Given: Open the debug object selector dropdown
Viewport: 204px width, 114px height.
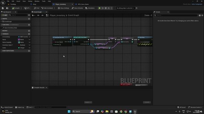Looking at the screenshot, I should [x=125, y=8].
